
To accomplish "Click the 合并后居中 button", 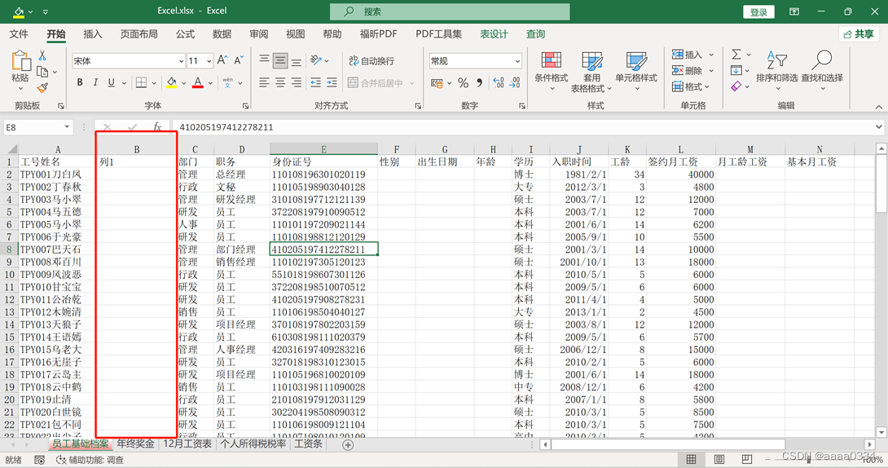I will 375,82.
